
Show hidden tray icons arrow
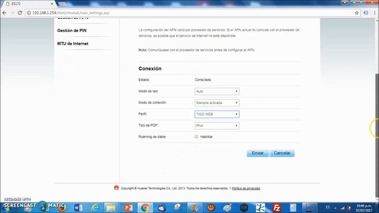tap(335, 208)
